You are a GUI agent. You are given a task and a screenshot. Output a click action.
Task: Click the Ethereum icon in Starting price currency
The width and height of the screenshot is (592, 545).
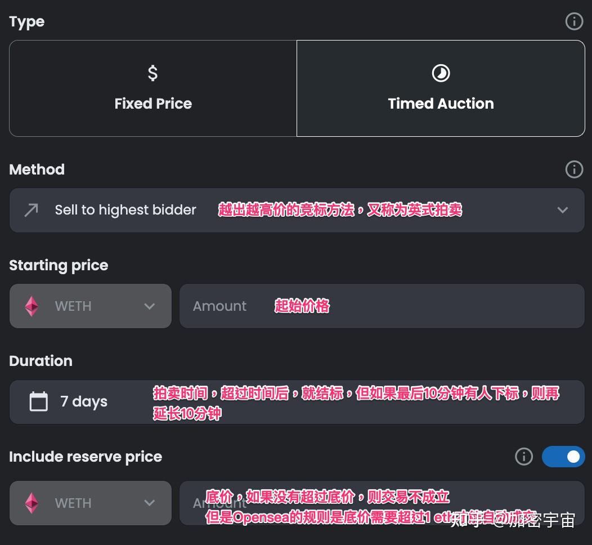32,306
